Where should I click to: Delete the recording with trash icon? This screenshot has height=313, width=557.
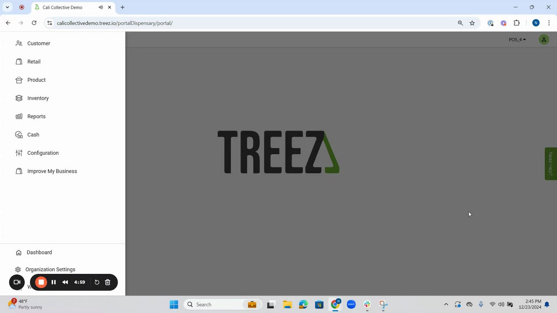108,282
